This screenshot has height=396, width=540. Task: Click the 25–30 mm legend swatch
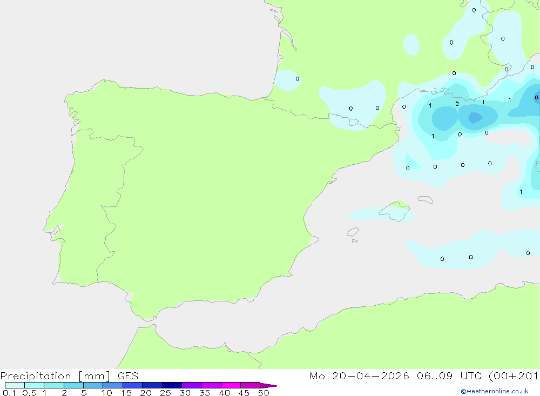point(172,385)
